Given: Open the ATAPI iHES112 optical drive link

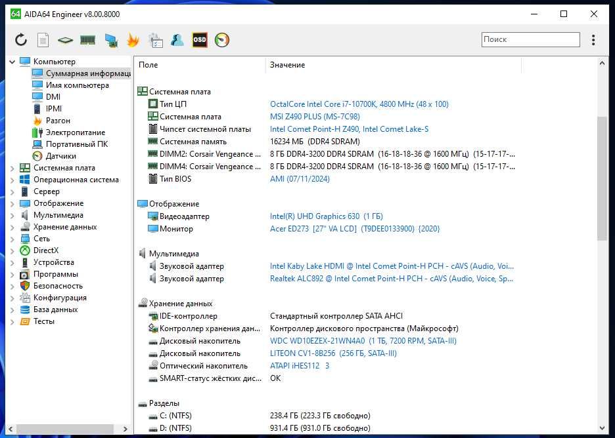Looking at the screenshot, I should pos(300,366).
